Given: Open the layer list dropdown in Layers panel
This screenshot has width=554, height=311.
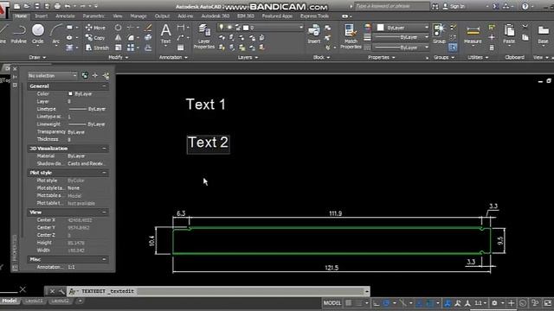Looking at the screenshot, I should (x=260, y=28).
